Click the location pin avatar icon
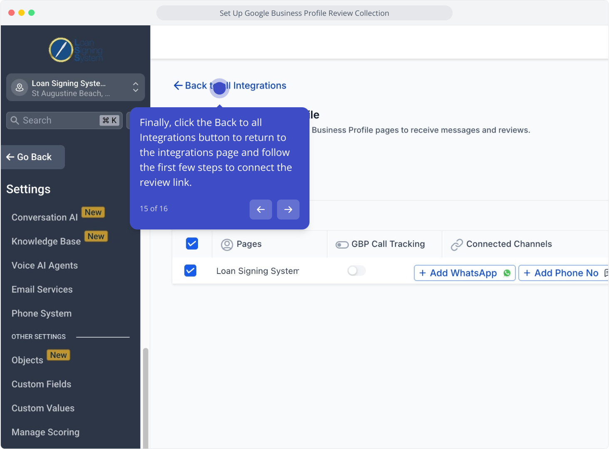 click(20, 88)
